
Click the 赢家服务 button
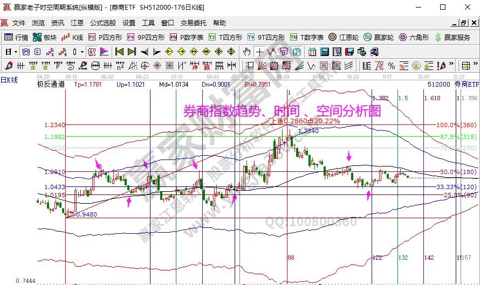(452, 37)
